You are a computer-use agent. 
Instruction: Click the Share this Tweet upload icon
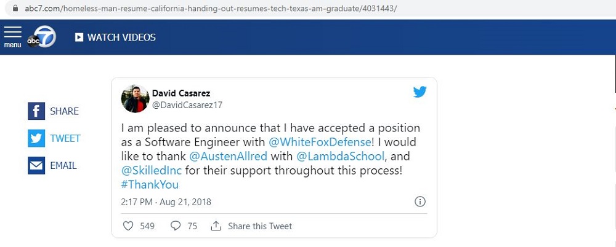(x=216, y=226)
